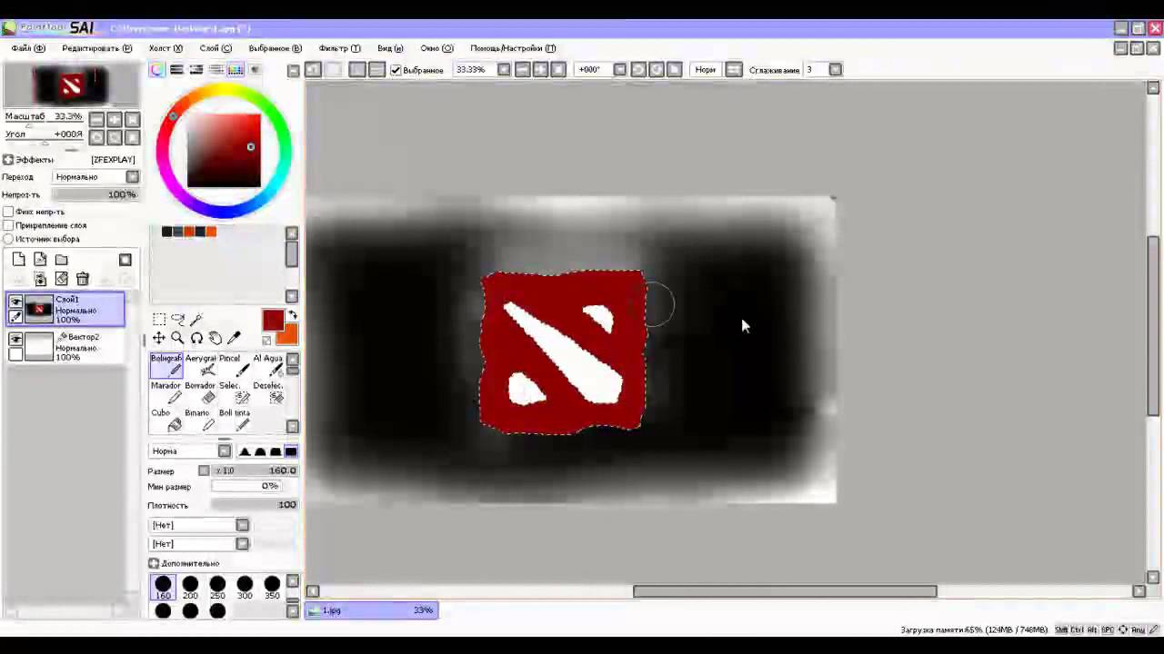Choose the Aerygraf airbrush tool
The width and height of the screenshot is (1164, 654).
tap(200, 365)
